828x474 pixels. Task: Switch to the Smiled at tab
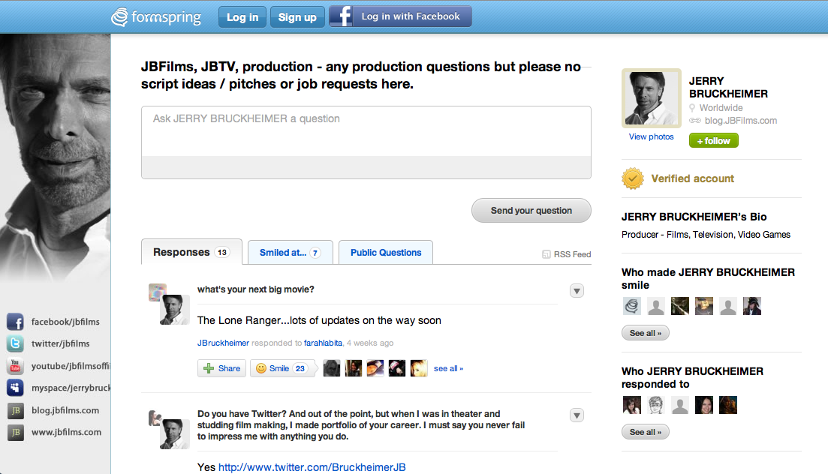tap(290, 253)
